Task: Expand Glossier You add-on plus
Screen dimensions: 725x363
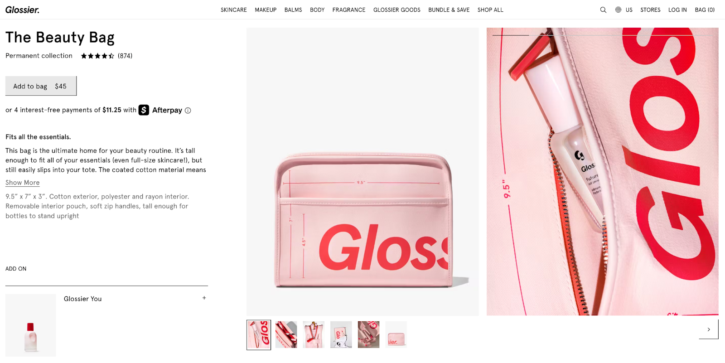Action: [204, 298]
